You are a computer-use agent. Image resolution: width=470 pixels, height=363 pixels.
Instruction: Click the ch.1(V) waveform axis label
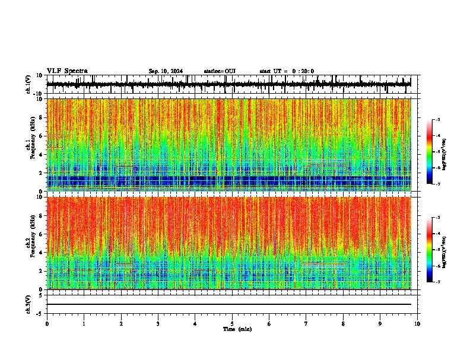28,84
